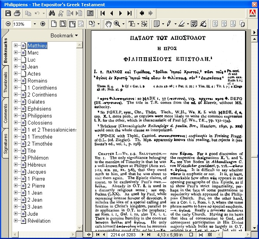Viewport: 259px width, 239px height.
Task: Set Fit in Window page view
Action: coord(63,24)
